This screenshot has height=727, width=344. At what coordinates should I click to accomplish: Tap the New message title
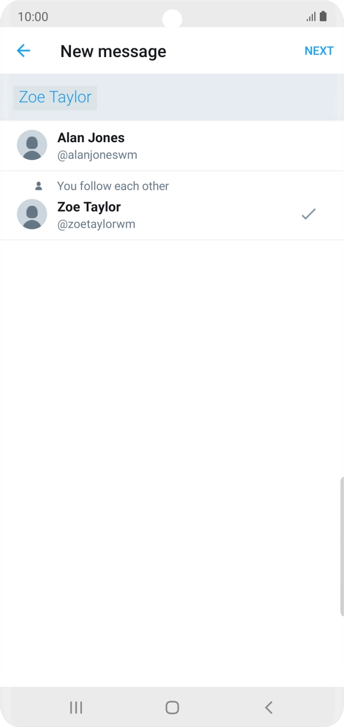tap(113, 51)
